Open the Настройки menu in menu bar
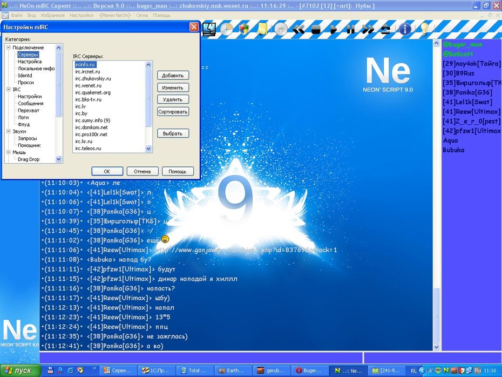The width and height of the screenshot is (502, 377). (x=82, y=15)
